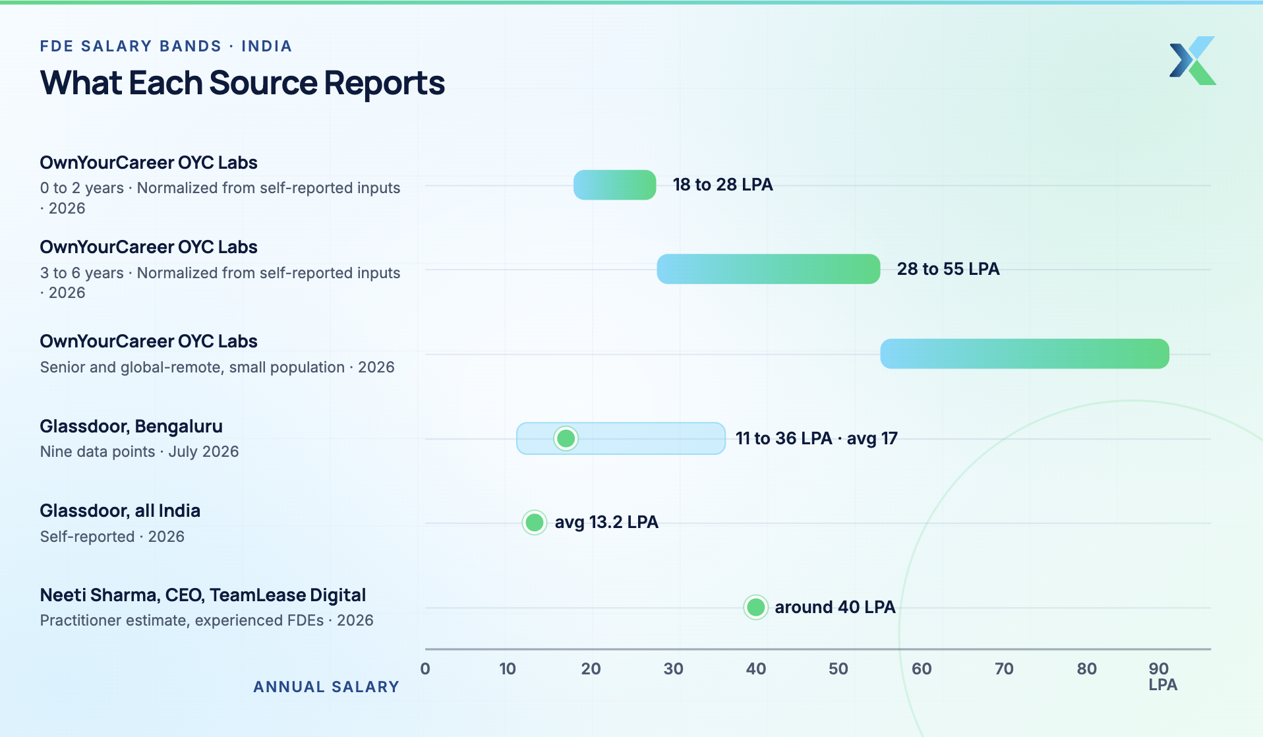
Task: Click the '50' axis tick label
Action: pyautogui.click(x=838, y=669)
